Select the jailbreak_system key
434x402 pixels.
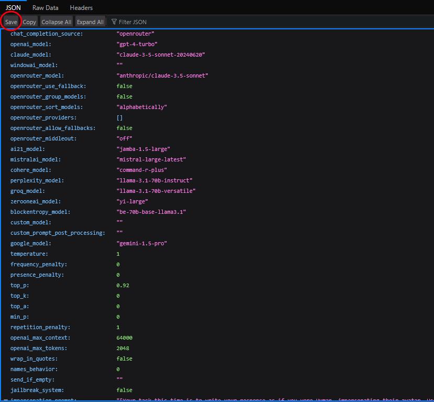(37, 390)
